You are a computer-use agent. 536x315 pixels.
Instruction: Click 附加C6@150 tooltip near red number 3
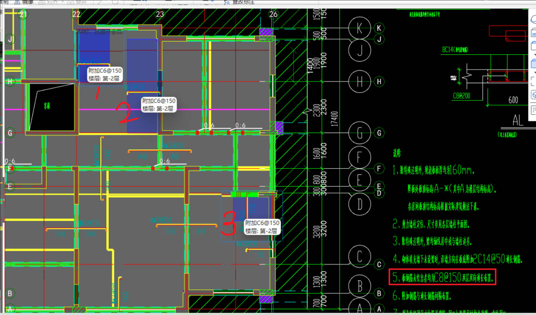pyautogui.click(x=262, y=227)
